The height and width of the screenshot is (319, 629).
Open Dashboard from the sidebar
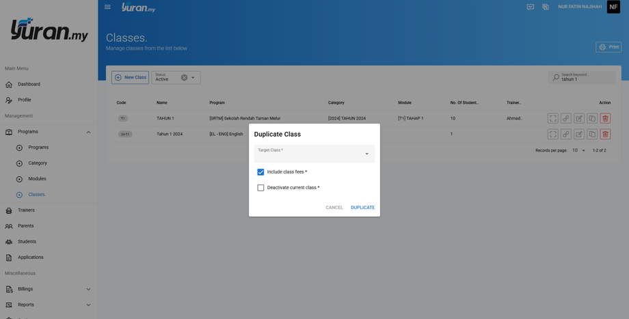click(29, 84)
